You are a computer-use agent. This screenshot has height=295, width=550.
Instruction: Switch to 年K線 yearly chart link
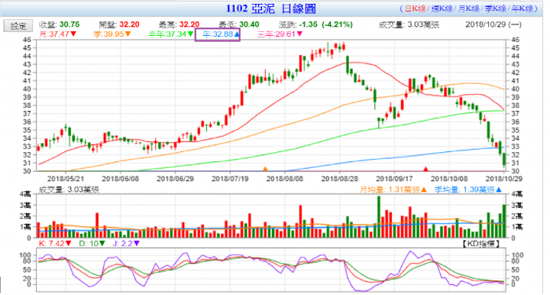(x=522, y=8)
